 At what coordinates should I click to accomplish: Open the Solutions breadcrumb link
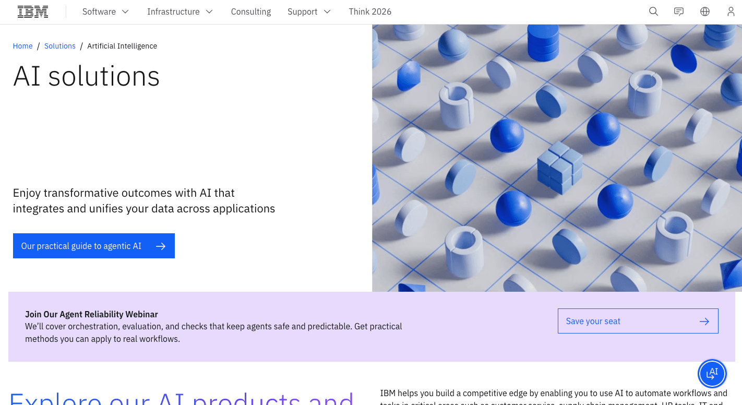click(59, 46)
